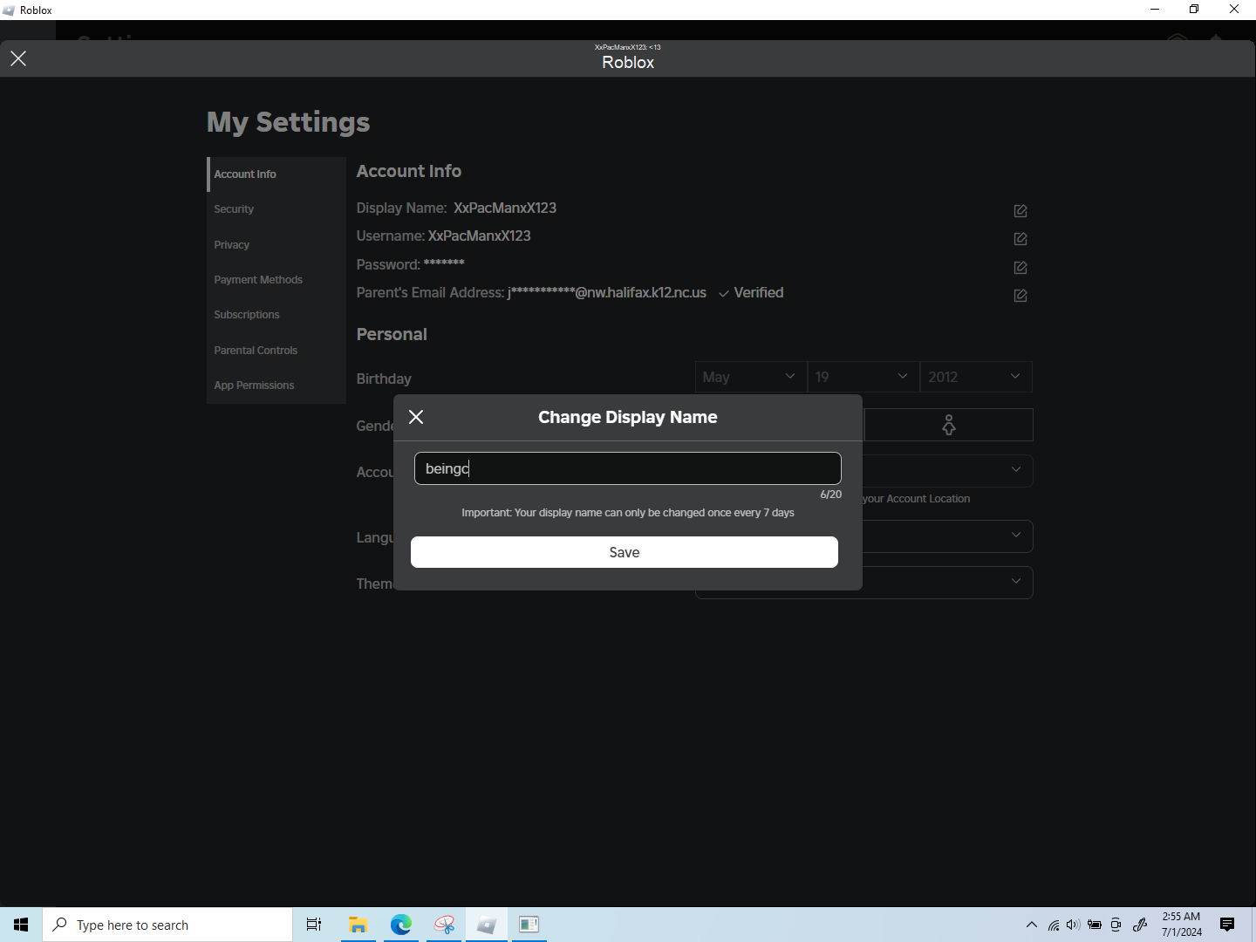Expand the Theme dropdown chevron

[x=1016, y=582]
